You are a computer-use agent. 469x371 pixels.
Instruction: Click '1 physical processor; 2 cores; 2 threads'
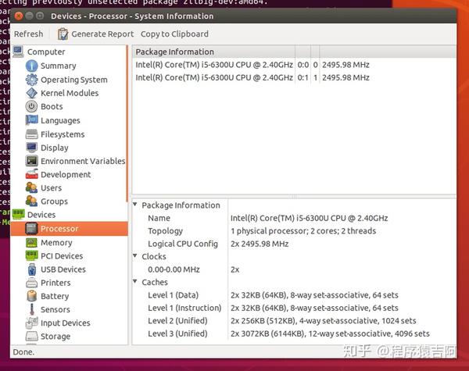pyautogui.click(x=303, y=231)
